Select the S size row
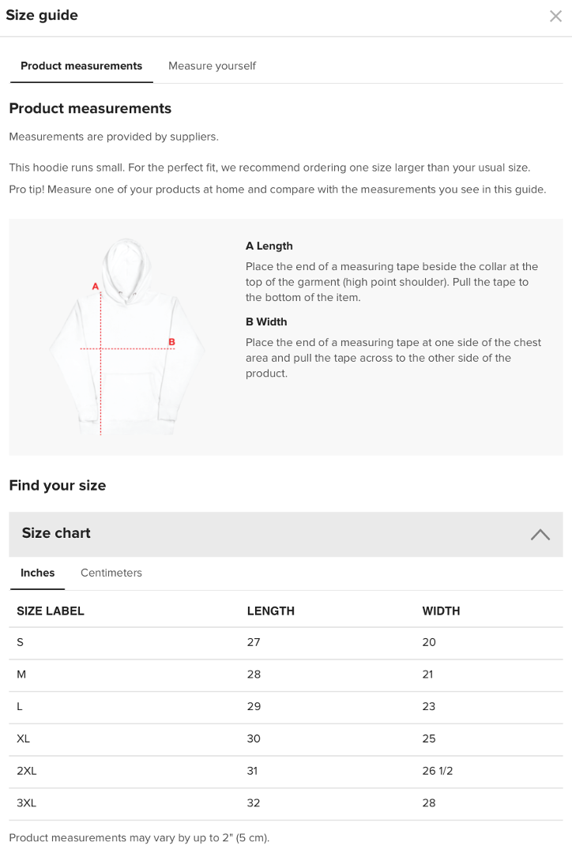 [286, 642]
